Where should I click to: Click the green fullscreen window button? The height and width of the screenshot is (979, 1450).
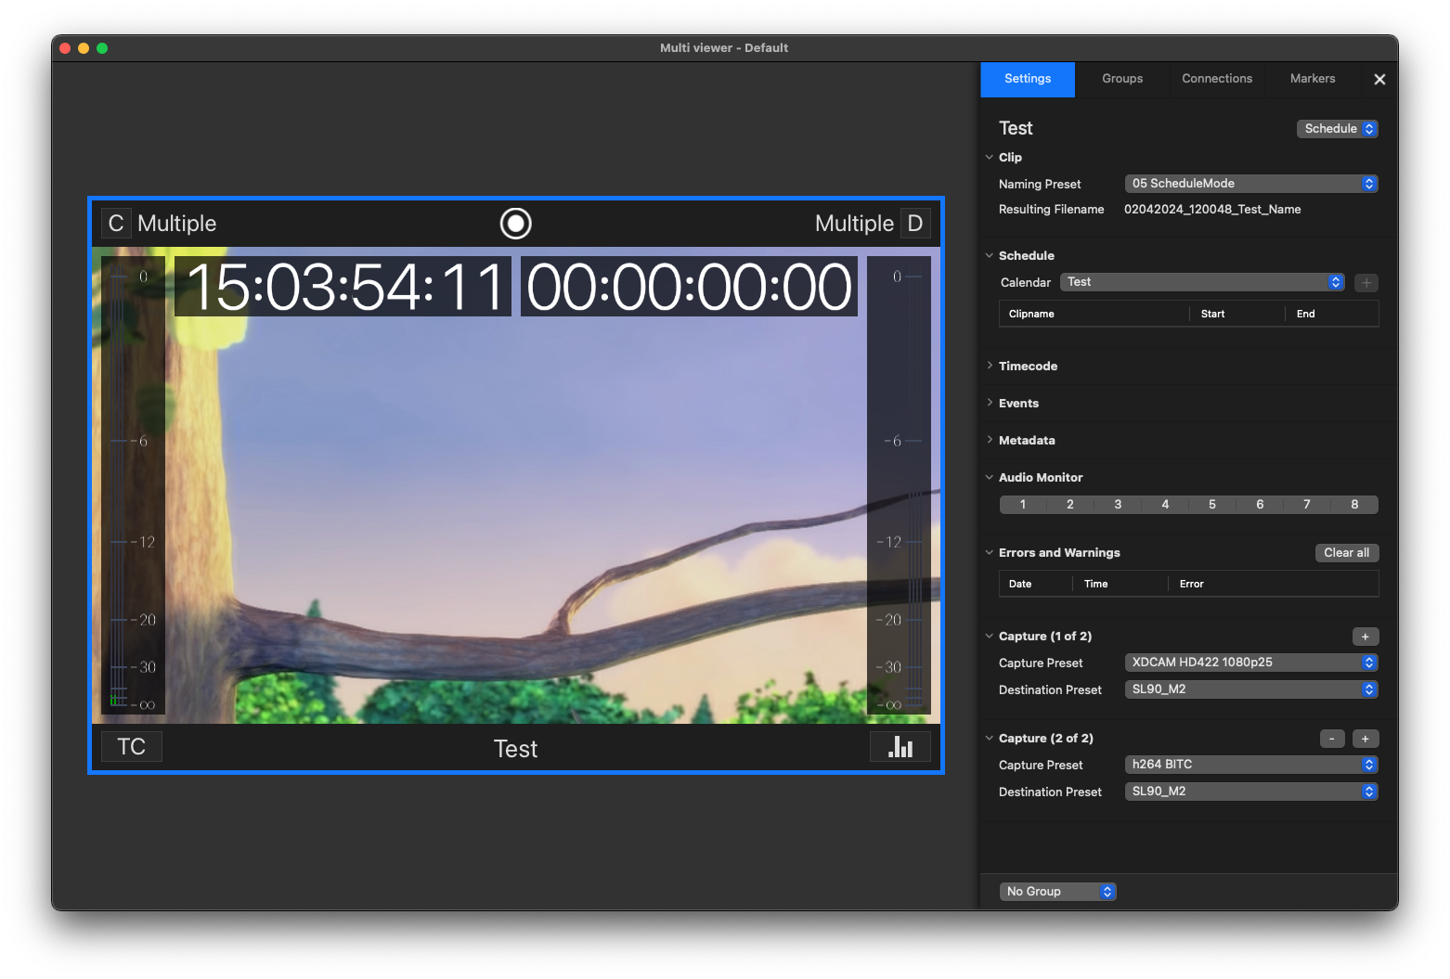tap(102, 48)
